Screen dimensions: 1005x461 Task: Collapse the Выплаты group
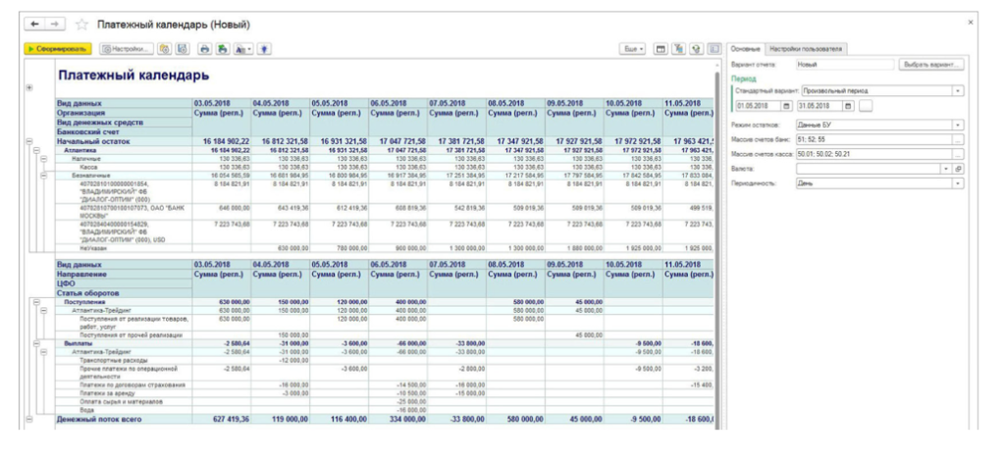coord(36,344)
